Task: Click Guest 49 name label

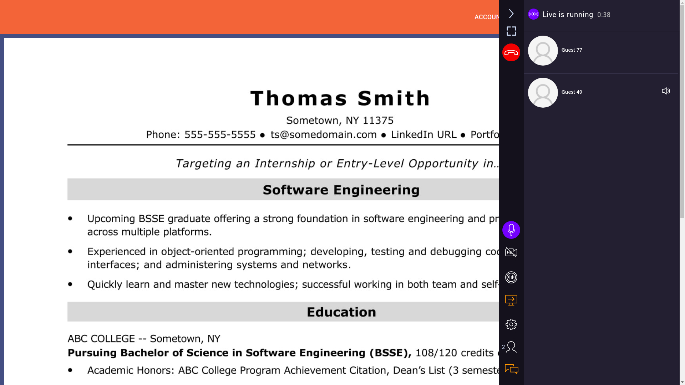Action: [572, 92]
